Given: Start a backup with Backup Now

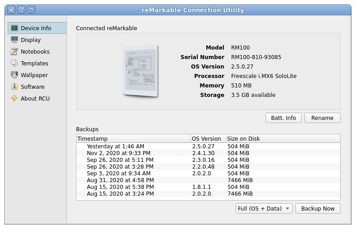Looking at the screenshot, I should click(x=318, y=208).
